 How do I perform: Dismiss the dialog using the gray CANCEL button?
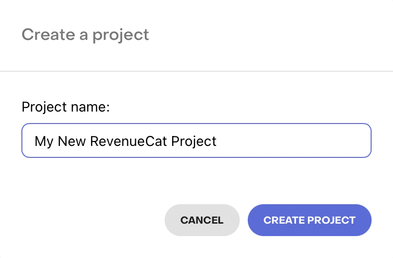pyautogui.click(x=202, y=220)
